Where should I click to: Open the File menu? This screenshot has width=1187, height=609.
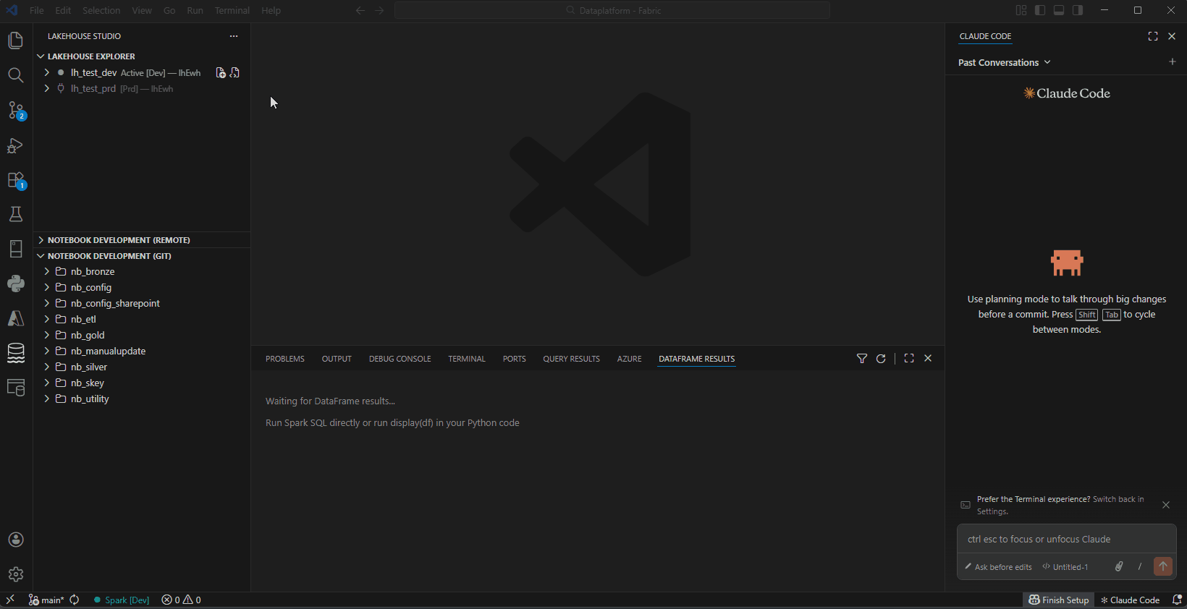[37, 10]
